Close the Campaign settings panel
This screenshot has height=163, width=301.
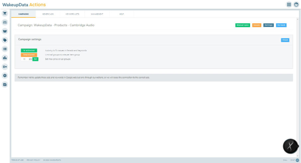(x=285, y=40)
